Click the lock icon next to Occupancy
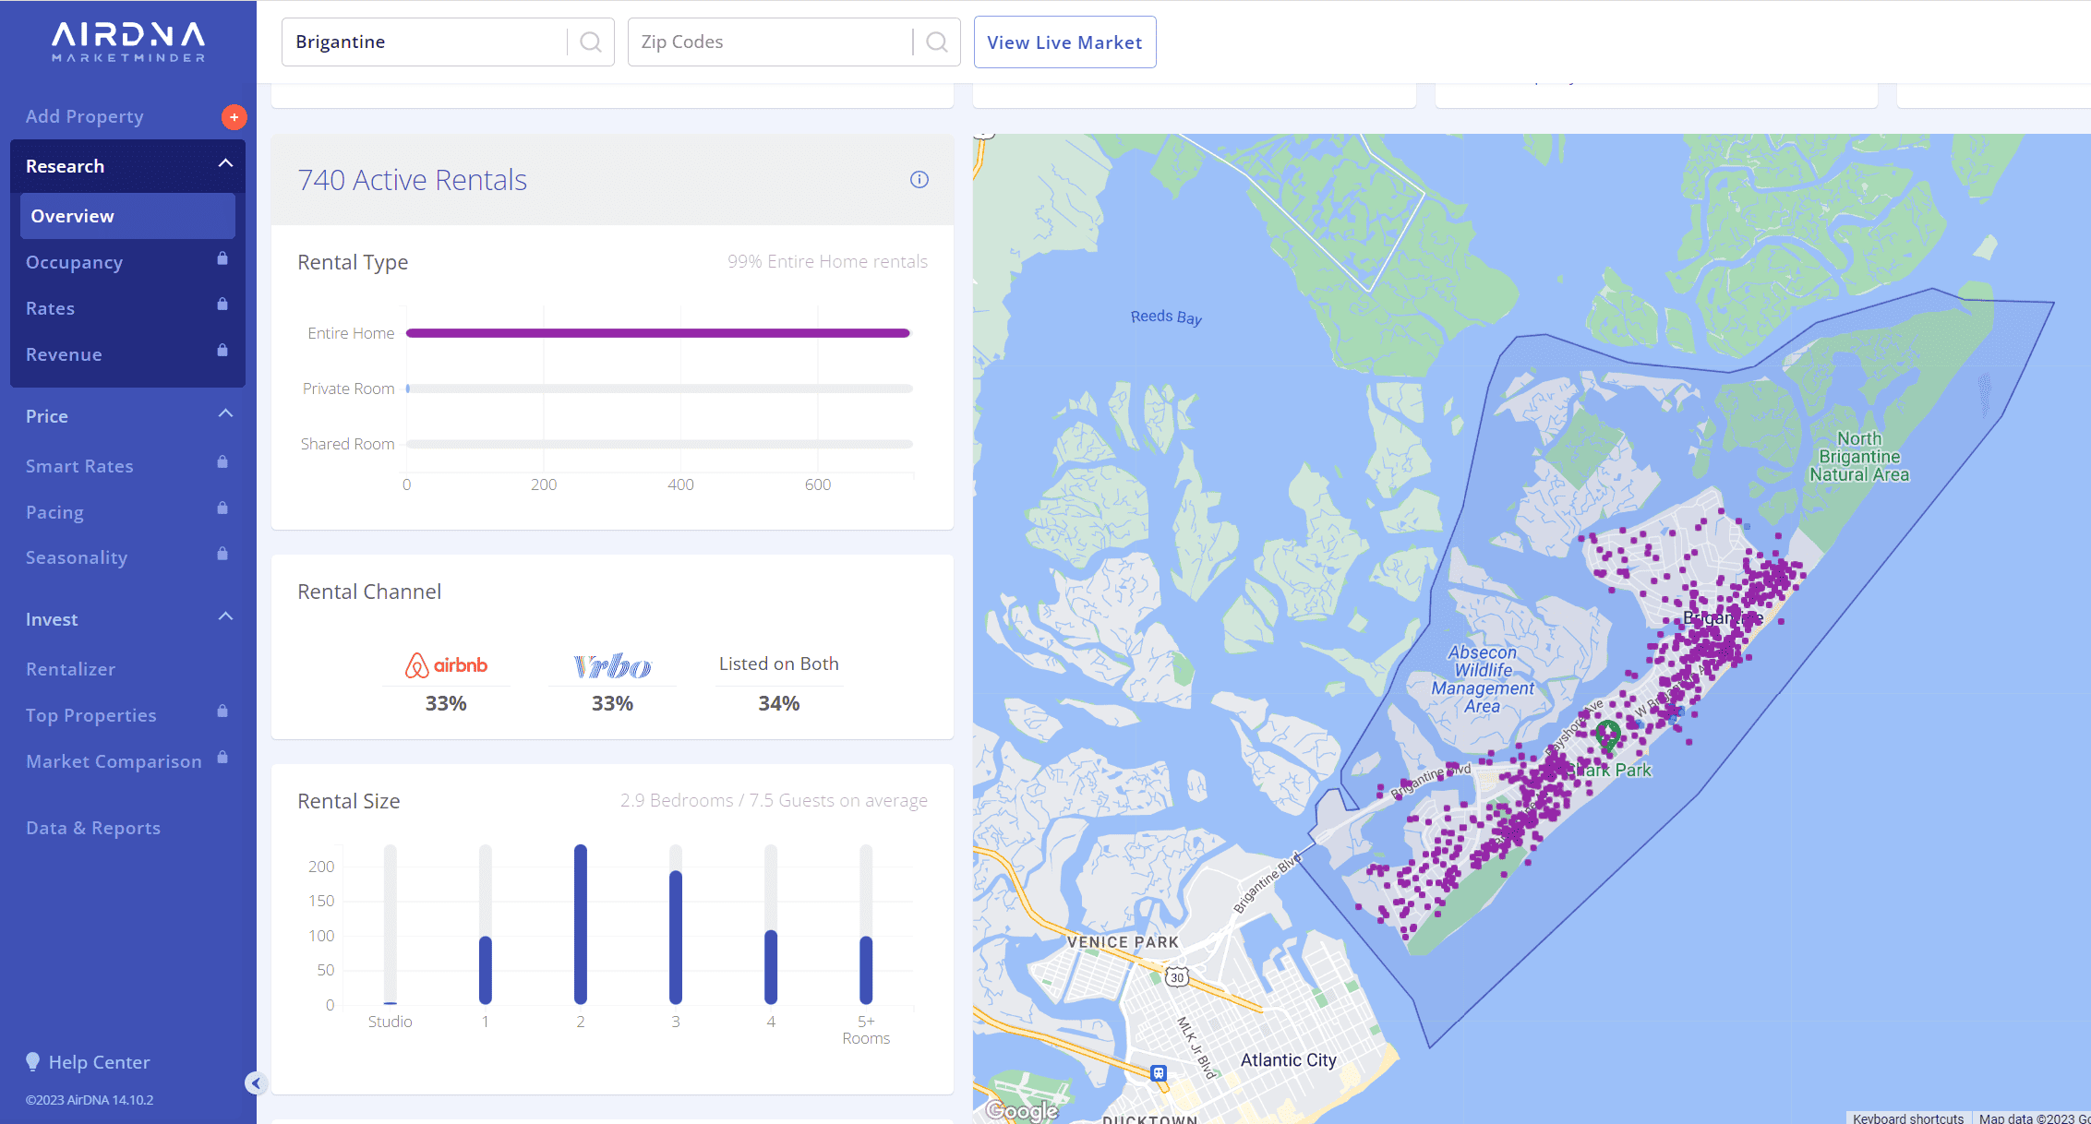 coord(222,259)
